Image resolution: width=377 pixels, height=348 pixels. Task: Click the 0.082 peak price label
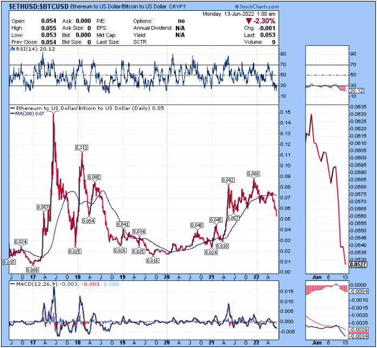[x=228, y=180]
